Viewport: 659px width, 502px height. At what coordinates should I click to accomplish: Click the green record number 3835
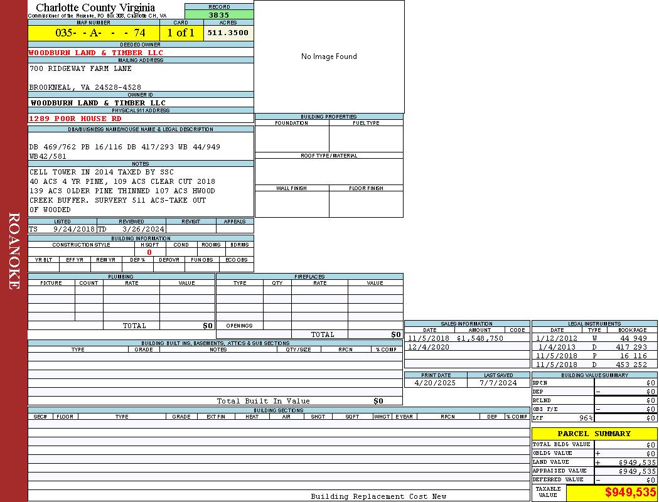pyautogui.click(x=219, y=15)
